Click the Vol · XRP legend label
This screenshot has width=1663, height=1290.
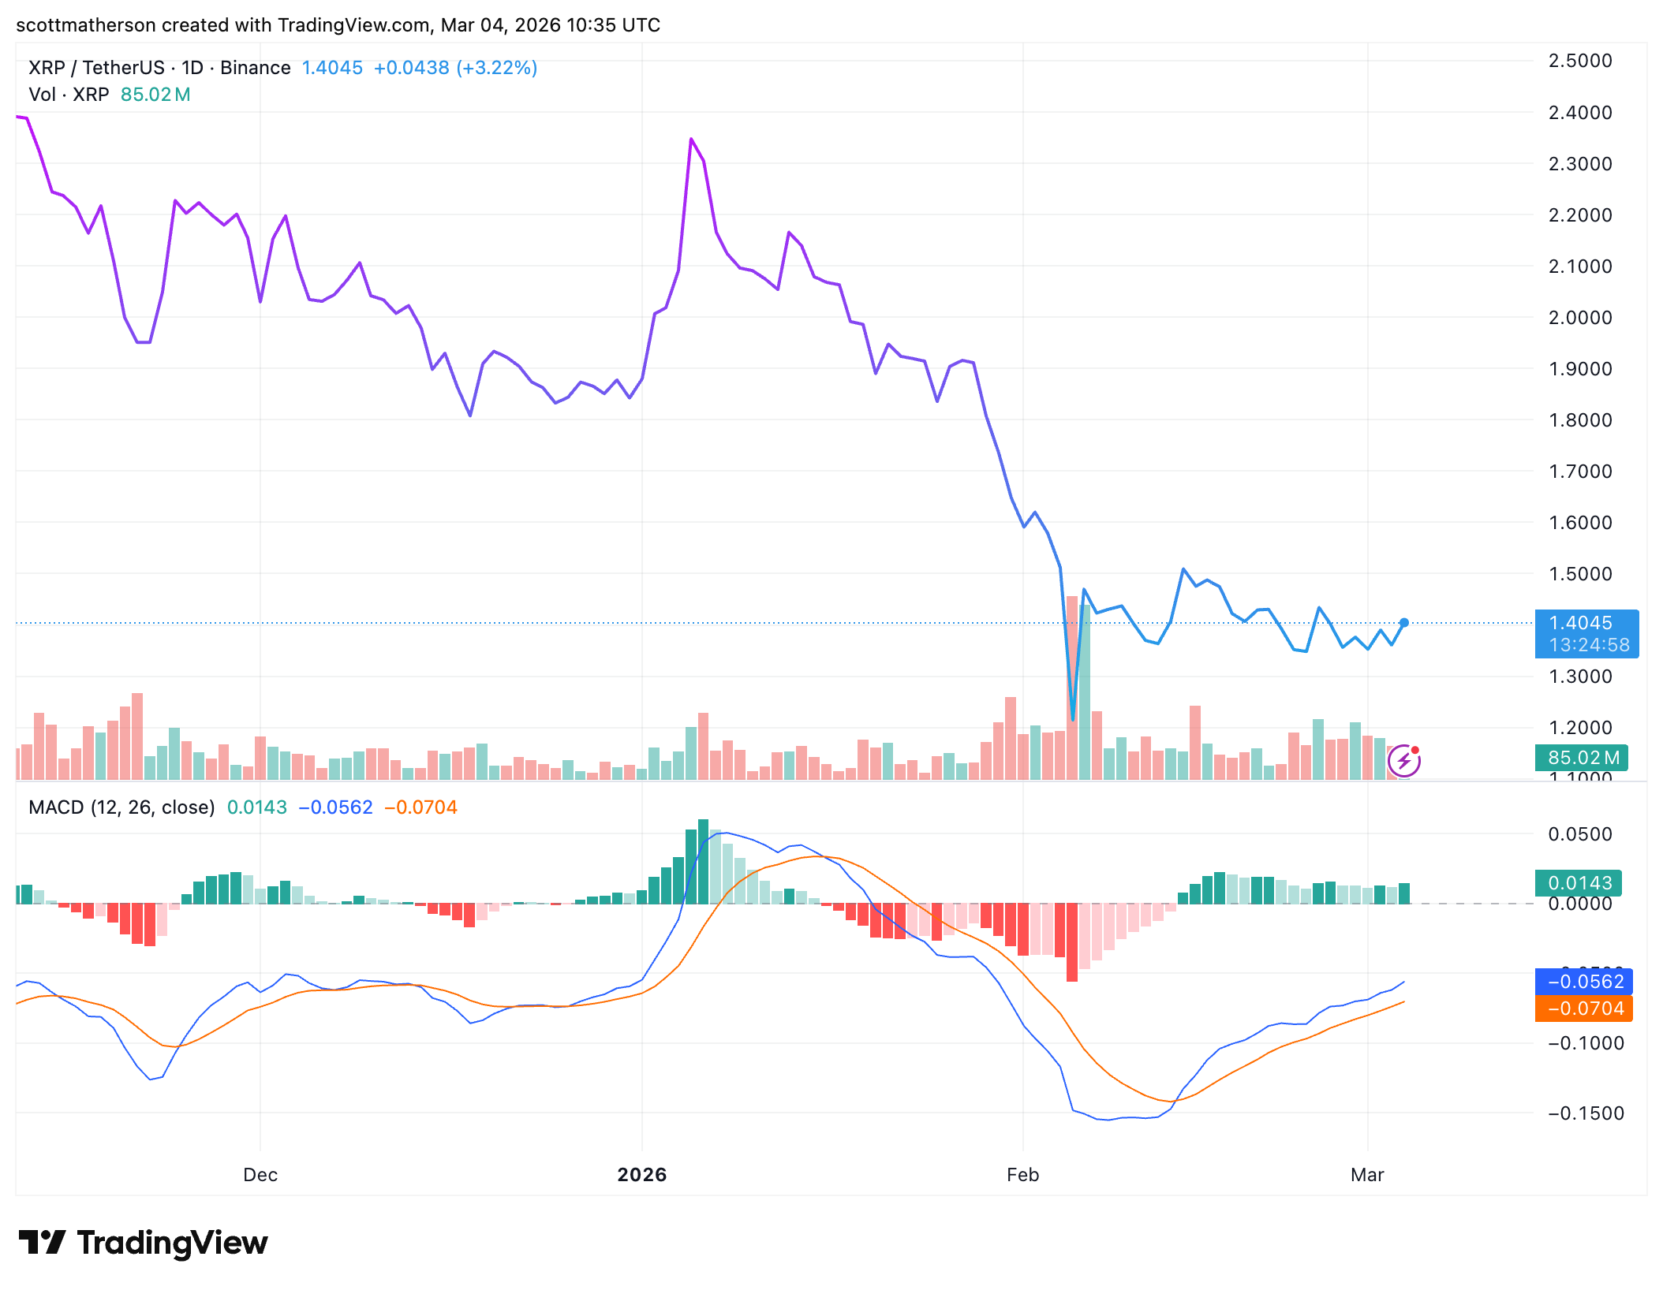click(x=69, y=95)
